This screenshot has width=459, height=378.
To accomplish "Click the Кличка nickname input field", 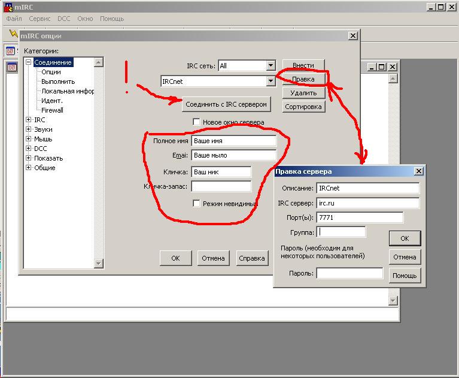I will pyautogui.click(x=221, y=172).
